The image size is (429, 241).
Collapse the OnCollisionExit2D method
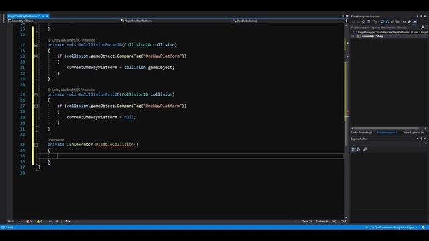coord(36,95)
